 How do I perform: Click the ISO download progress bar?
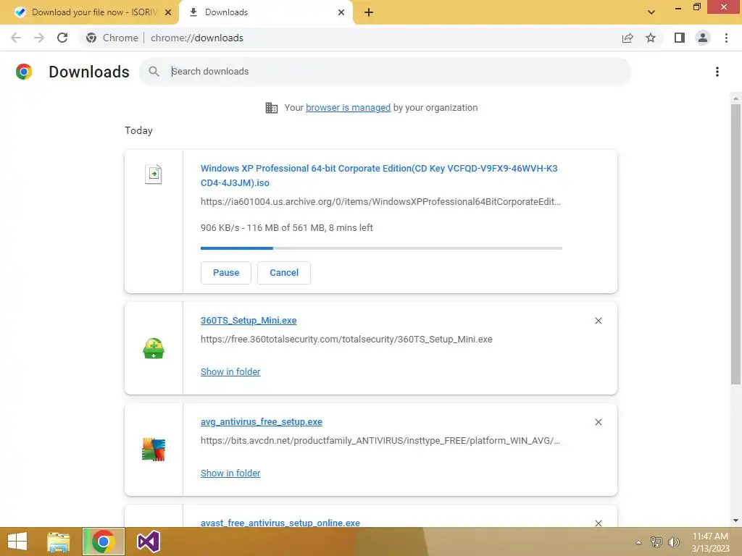[x=381, y=248]
